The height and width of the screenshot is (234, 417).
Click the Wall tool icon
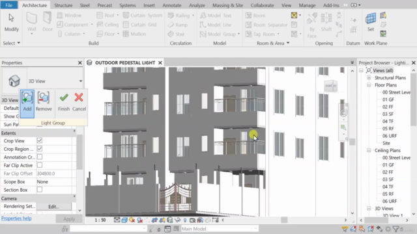click(x=32, y=19)
